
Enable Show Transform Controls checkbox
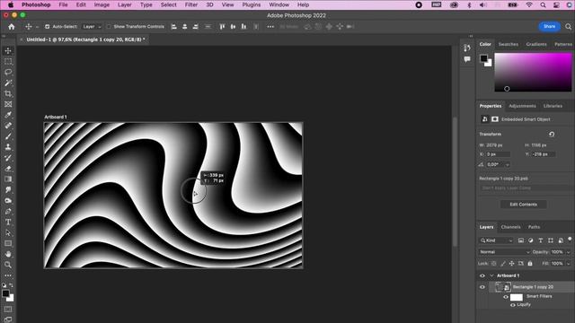pos(109,27)
